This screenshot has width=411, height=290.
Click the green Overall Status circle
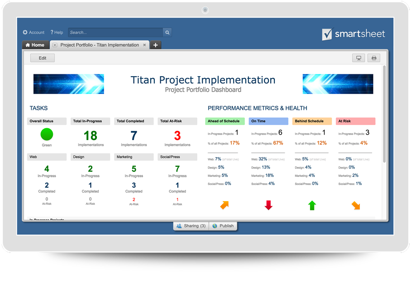point(47,134)
